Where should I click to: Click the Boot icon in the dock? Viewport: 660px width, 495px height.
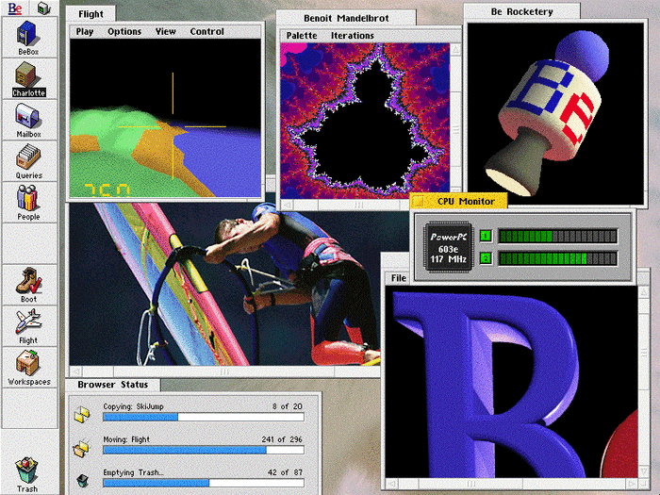coord(29,283)
